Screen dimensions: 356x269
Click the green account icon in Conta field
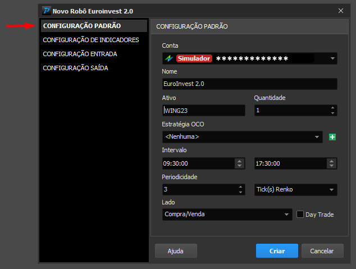click(x=169, y=58)
